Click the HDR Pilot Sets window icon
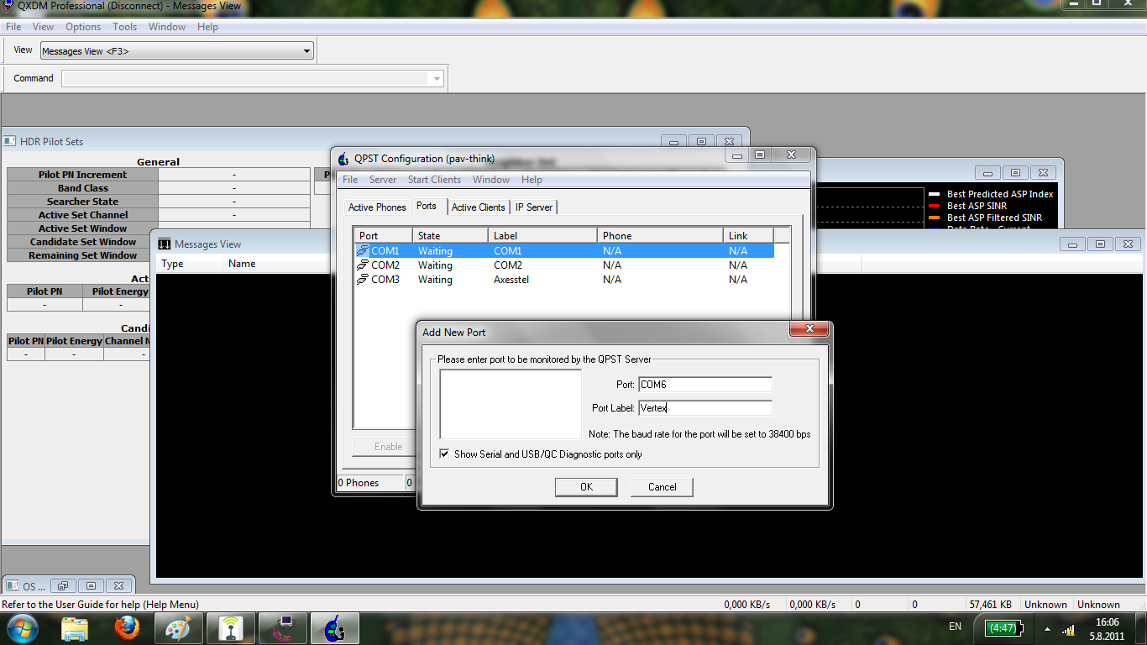The width and height of the screenshot is (1147, 645). [10, 142]
